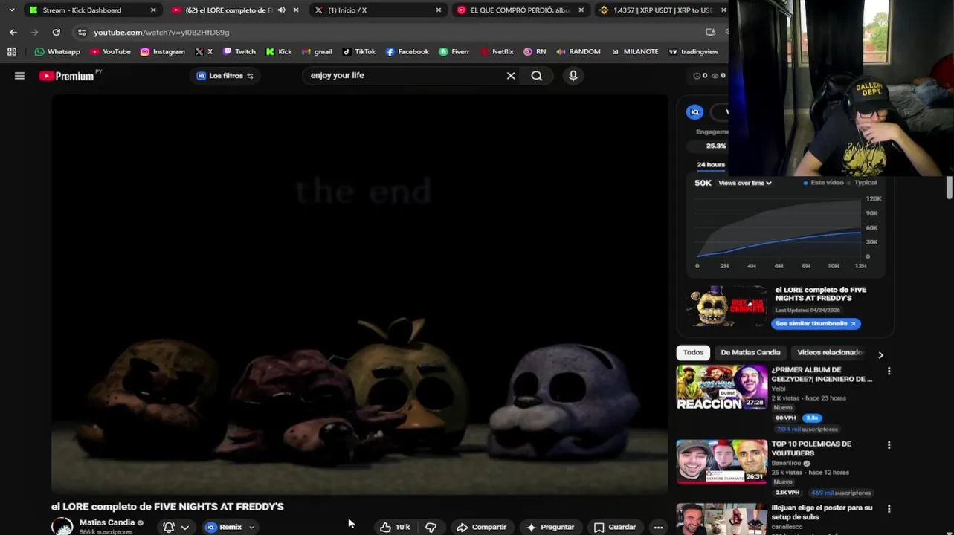Open the browser apps grid icon
Image resolution: width=954 pixels, height=535 pixels.
[12, 52]
